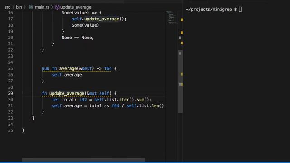Click the terminal prompt ~/projects/minigrep $
The width and height of the screenshot is (290, 163).
coord(211,10)
